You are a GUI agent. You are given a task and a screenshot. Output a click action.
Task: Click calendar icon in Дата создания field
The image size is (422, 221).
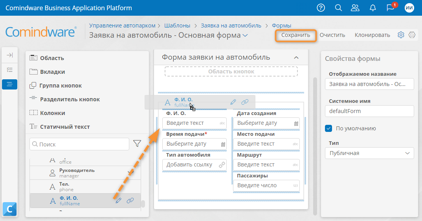[296, 123]
